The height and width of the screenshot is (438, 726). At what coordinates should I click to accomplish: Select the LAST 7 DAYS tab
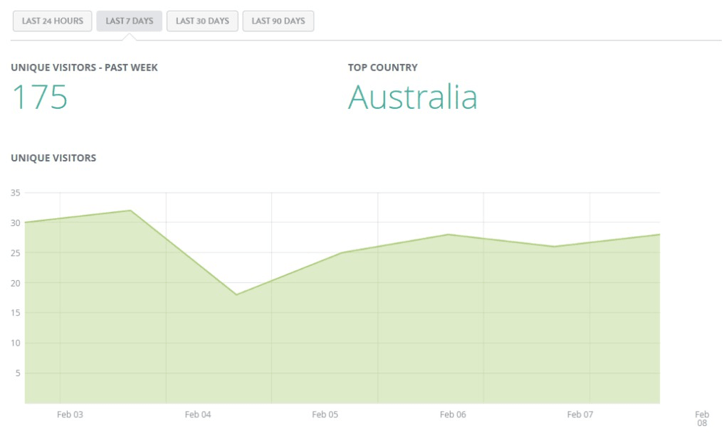[x=129, y=21]
